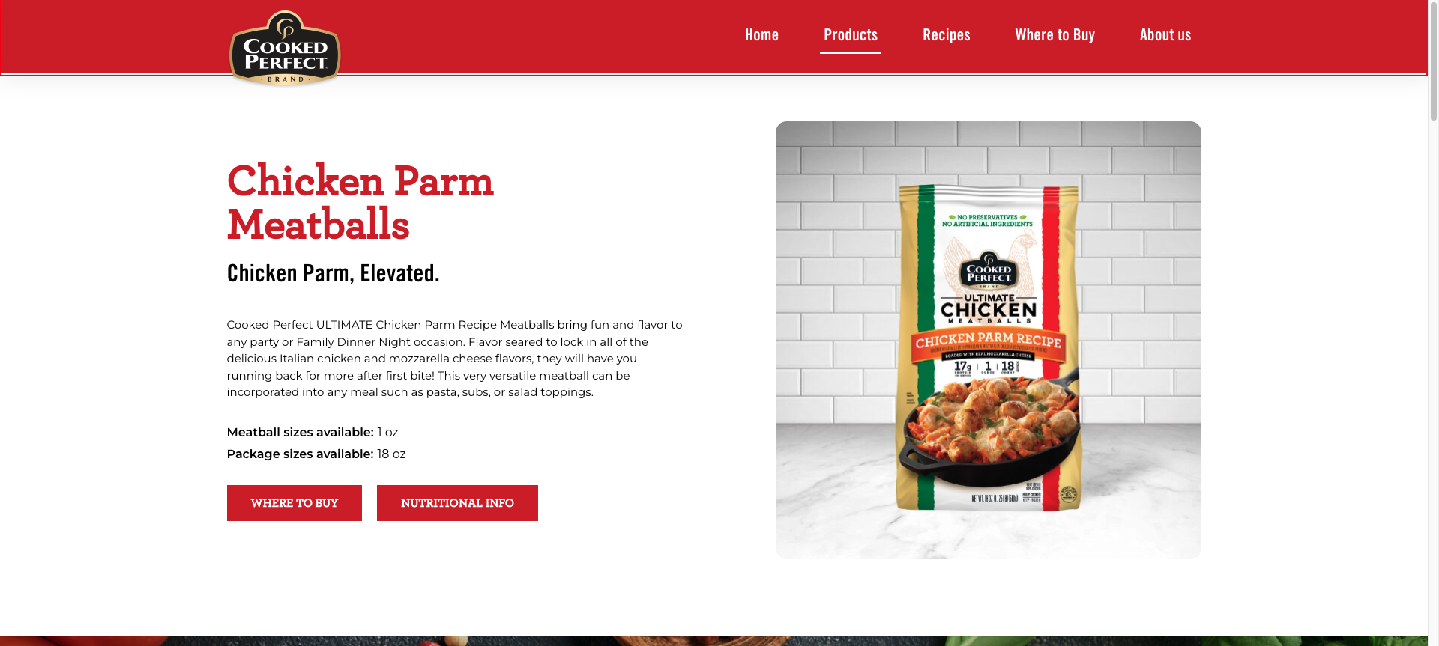Screen dimensions: 1439x646
Task: Click the Chicken Parm Recipe banner on bag
Action: (x=989, y=341)
